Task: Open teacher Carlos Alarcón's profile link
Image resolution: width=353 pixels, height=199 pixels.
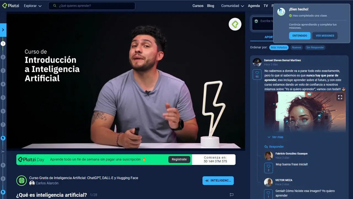Action: click(x=47, y=183)
